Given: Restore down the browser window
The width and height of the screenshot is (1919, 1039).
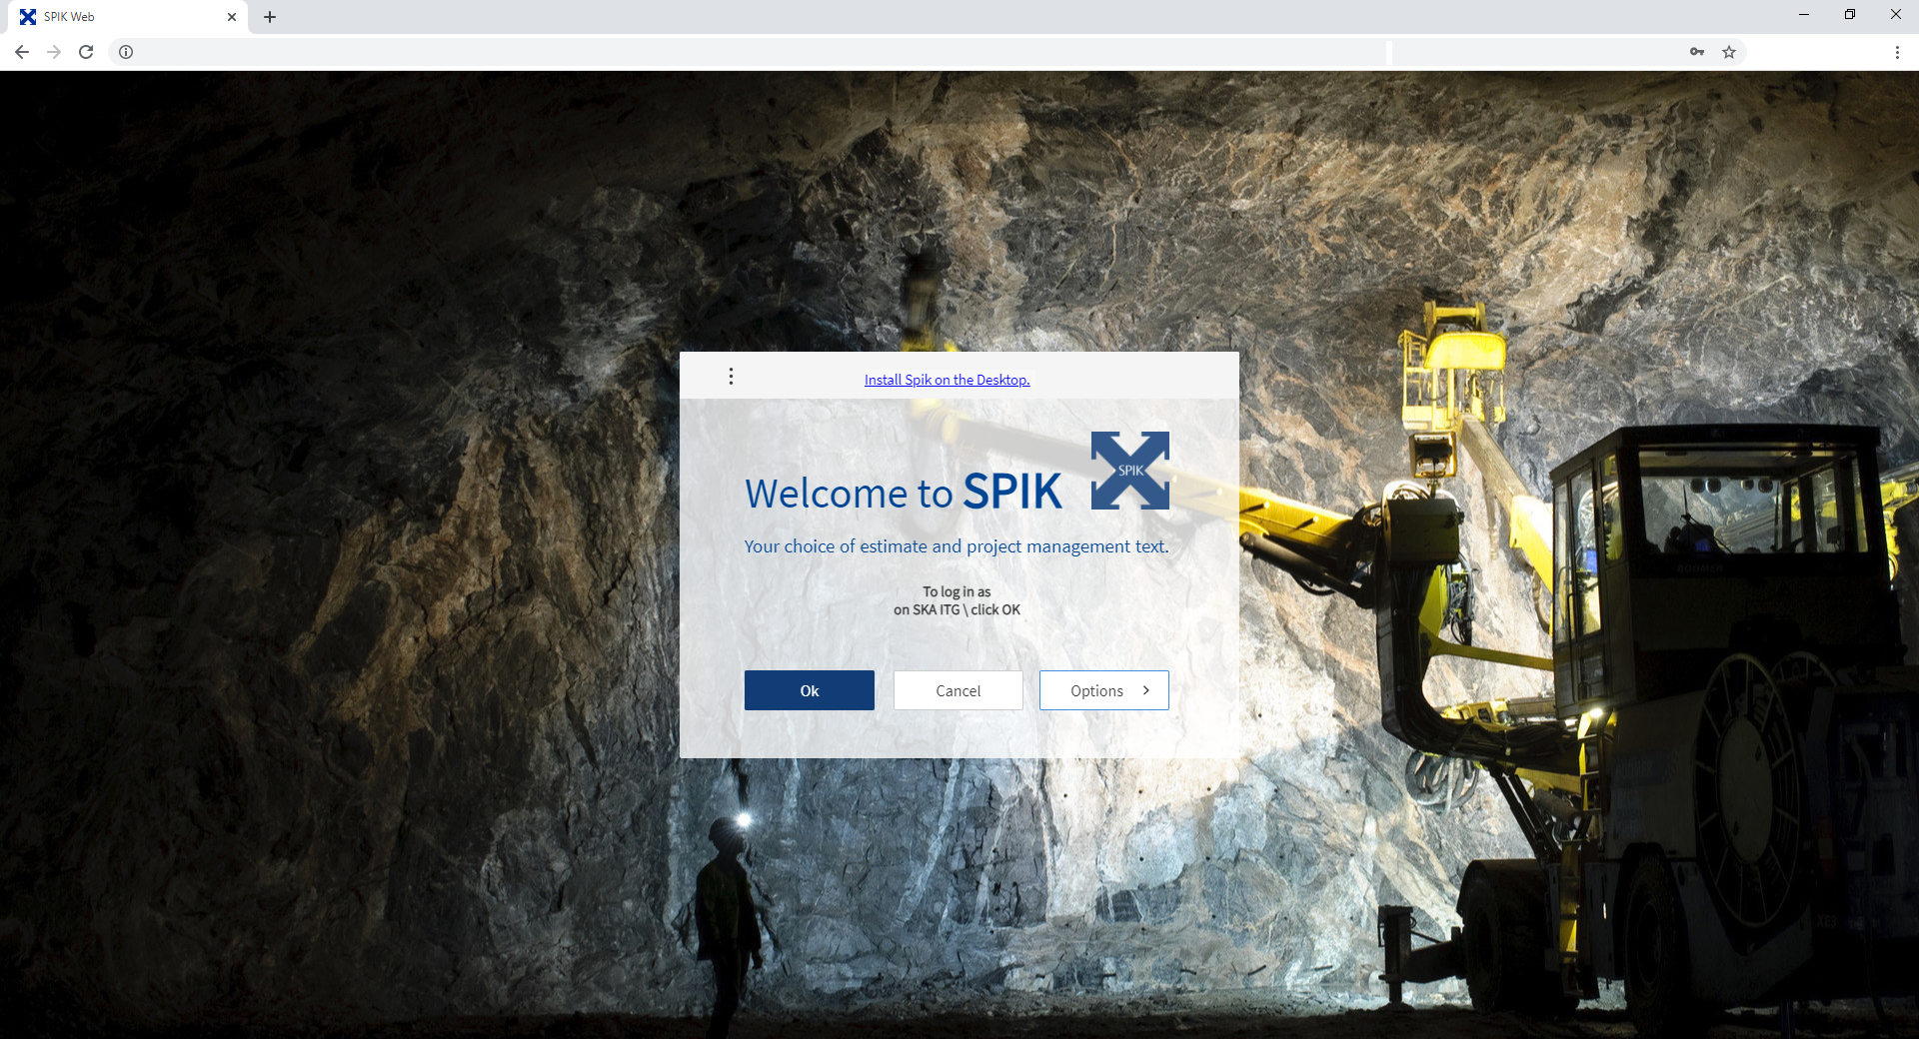Looking at the screenshot, I should click(1850, 15).
